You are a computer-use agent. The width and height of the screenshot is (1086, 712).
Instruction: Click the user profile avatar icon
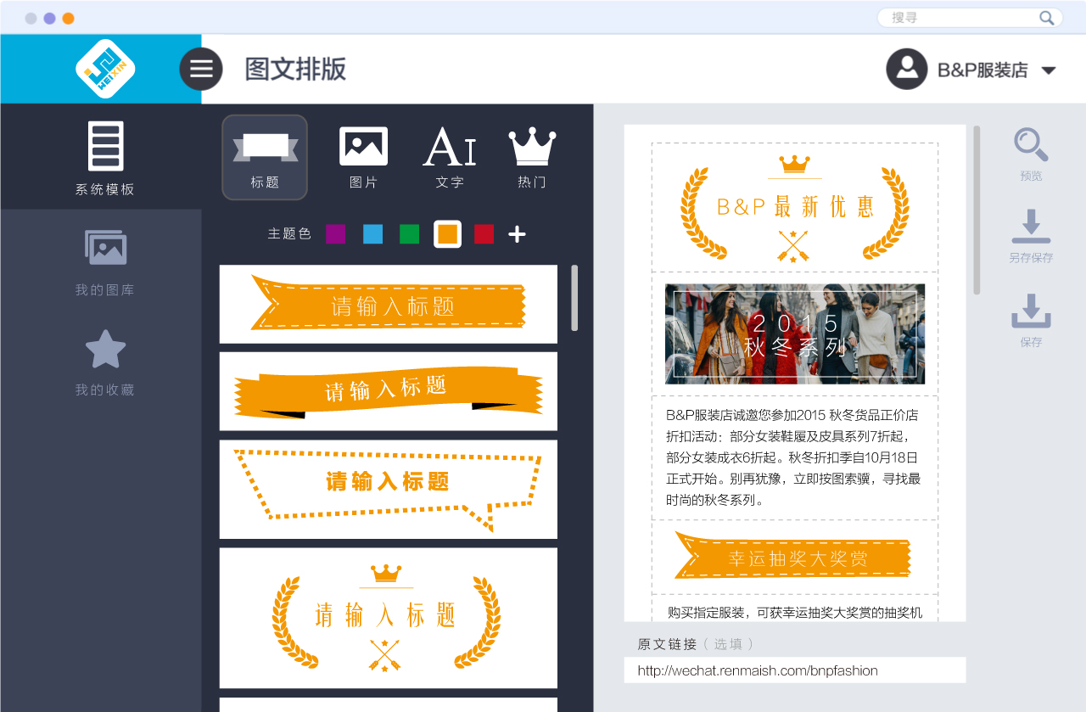pyautogui.click(x=906, y=69)
